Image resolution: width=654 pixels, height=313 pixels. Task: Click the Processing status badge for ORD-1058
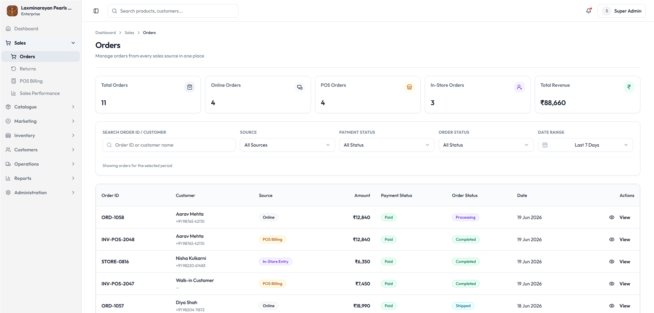[465, 217]
